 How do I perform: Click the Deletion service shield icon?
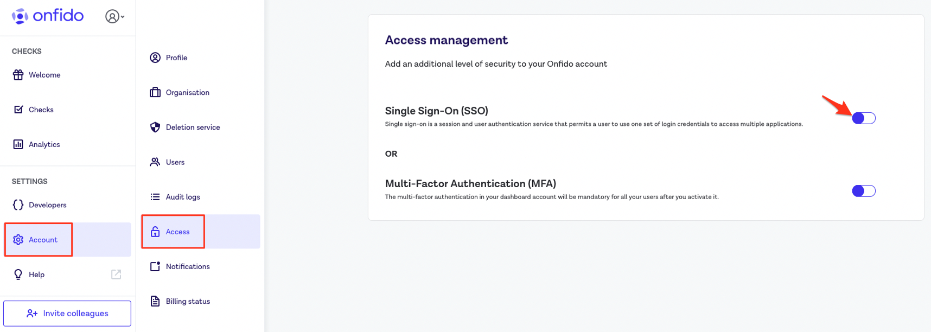[x=155, y=127]
